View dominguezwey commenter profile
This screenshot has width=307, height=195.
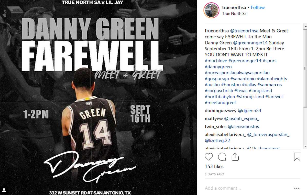[221, 111]
